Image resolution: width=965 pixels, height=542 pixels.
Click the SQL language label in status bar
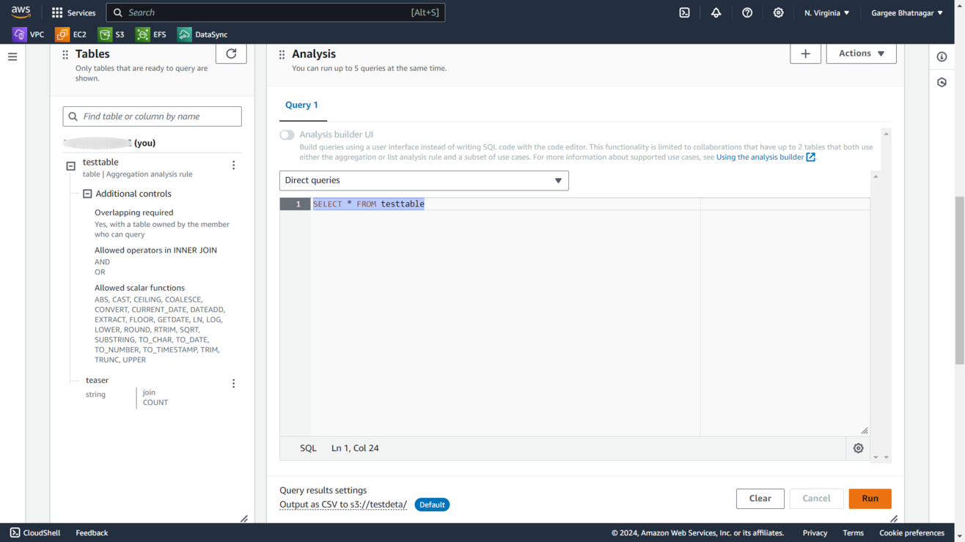[308, 448]
